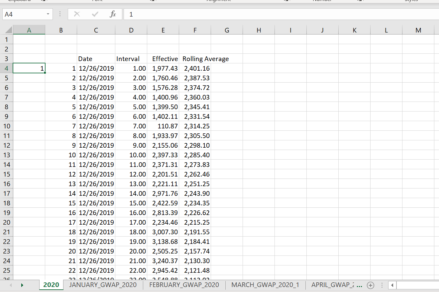Show more sheet tabs via ellipsis
This screenshot has height=292, width=439.
click(x=359, y=285)
